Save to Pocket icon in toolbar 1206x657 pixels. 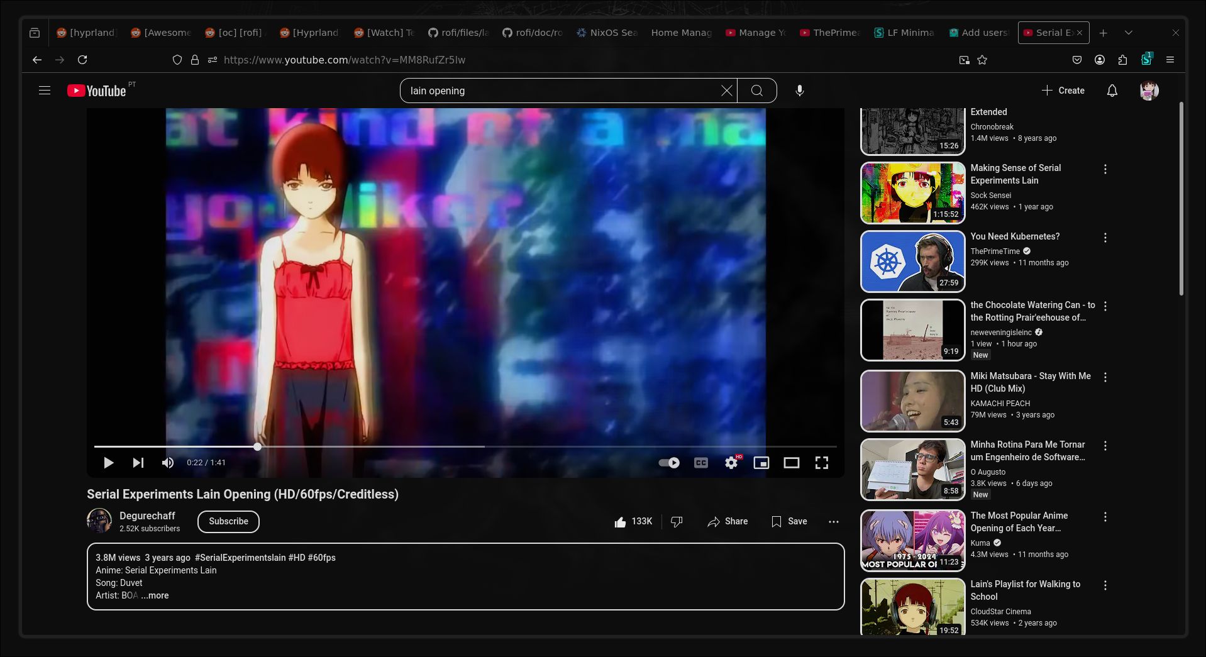1077,60
